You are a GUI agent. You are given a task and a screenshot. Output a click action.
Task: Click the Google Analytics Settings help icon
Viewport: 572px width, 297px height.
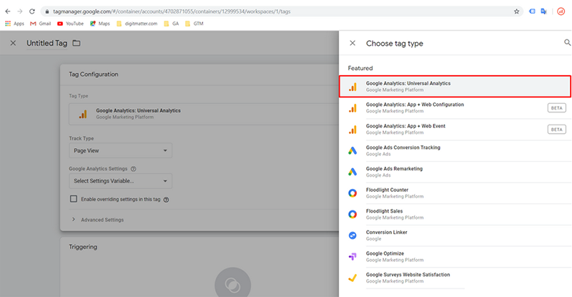pyautogui.click(x=134, y=169)
